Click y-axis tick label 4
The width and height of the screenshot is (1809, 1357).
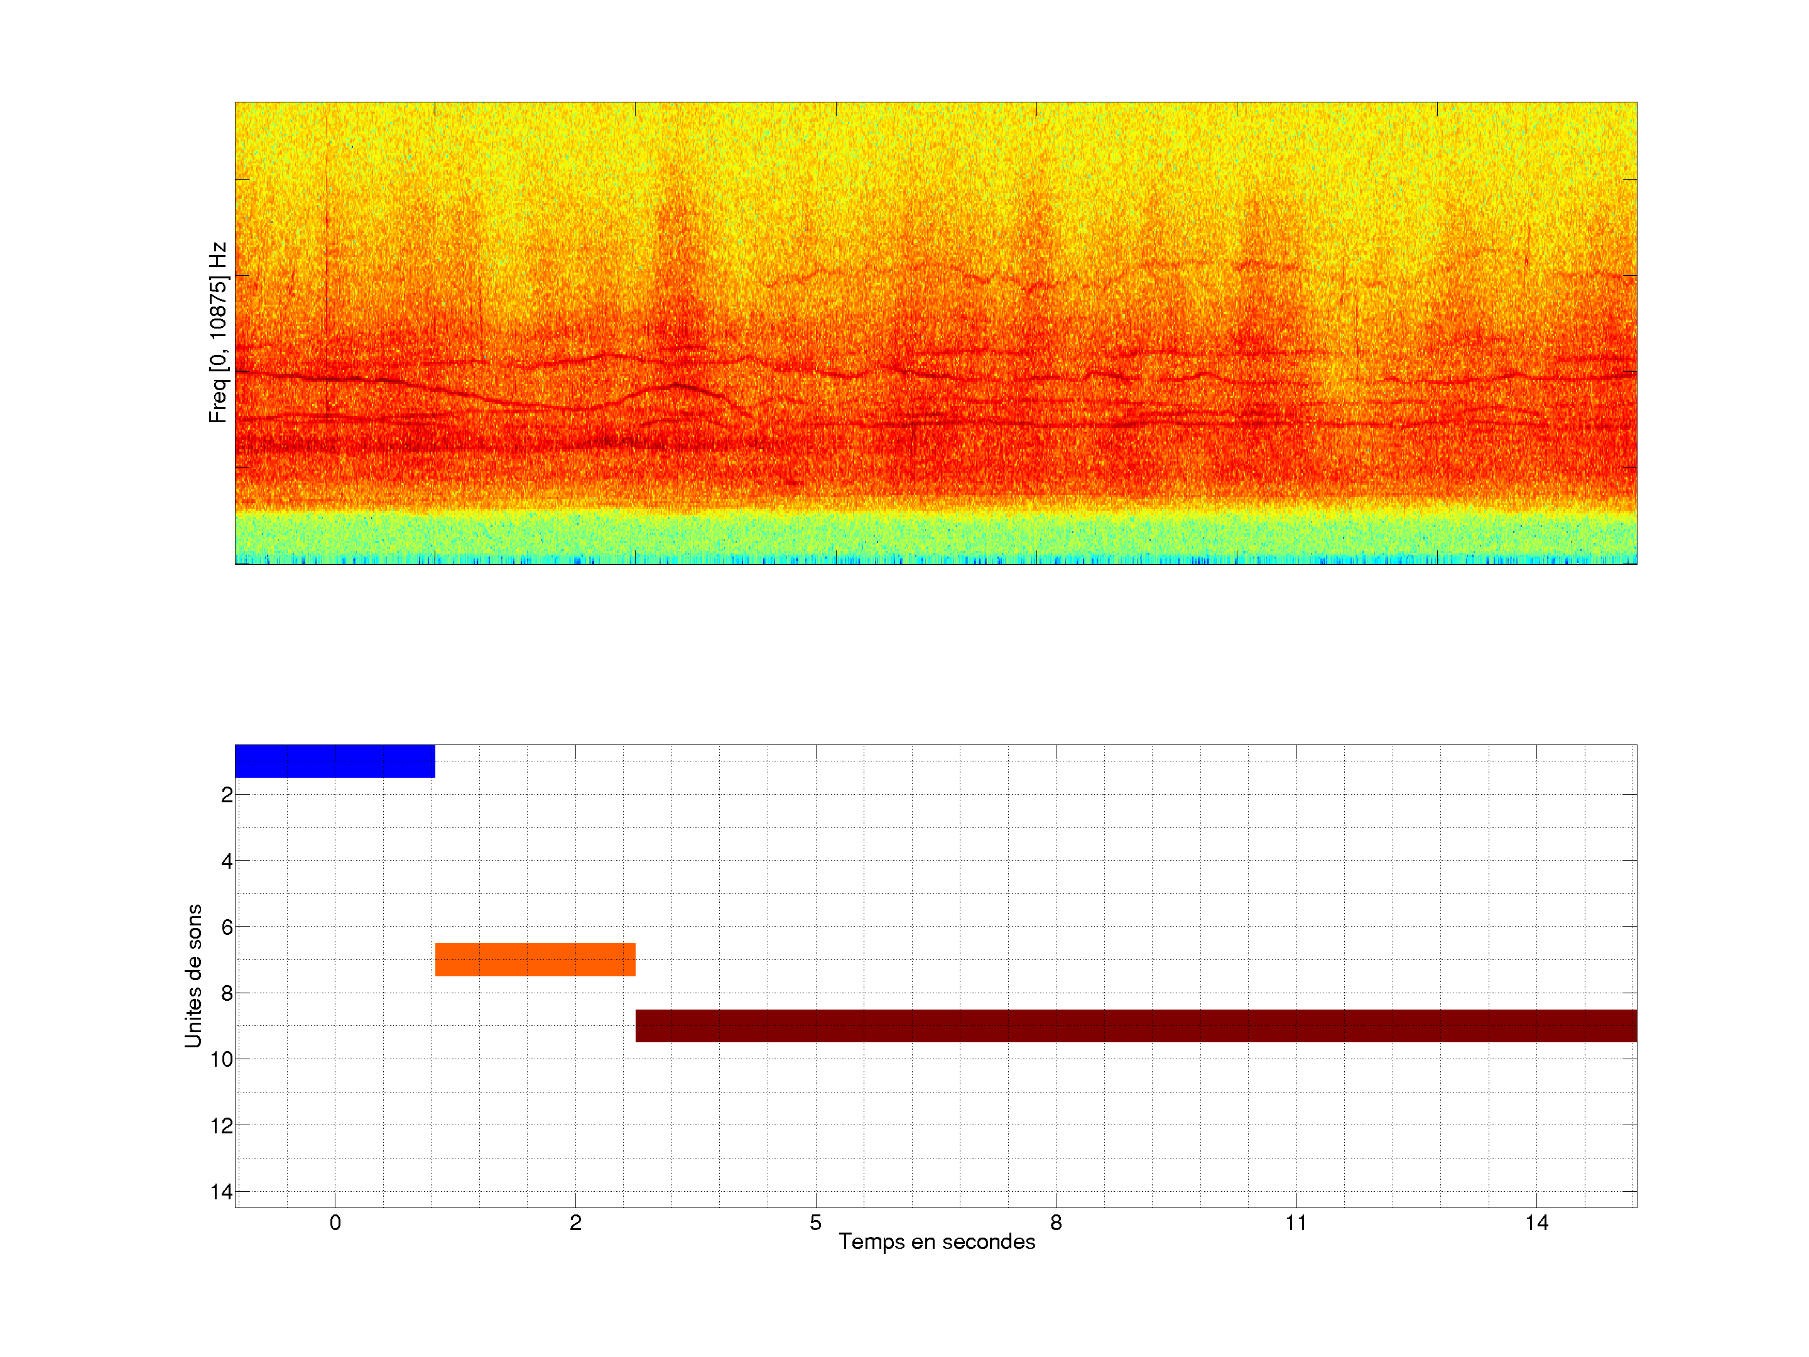(x=227, y=861)
